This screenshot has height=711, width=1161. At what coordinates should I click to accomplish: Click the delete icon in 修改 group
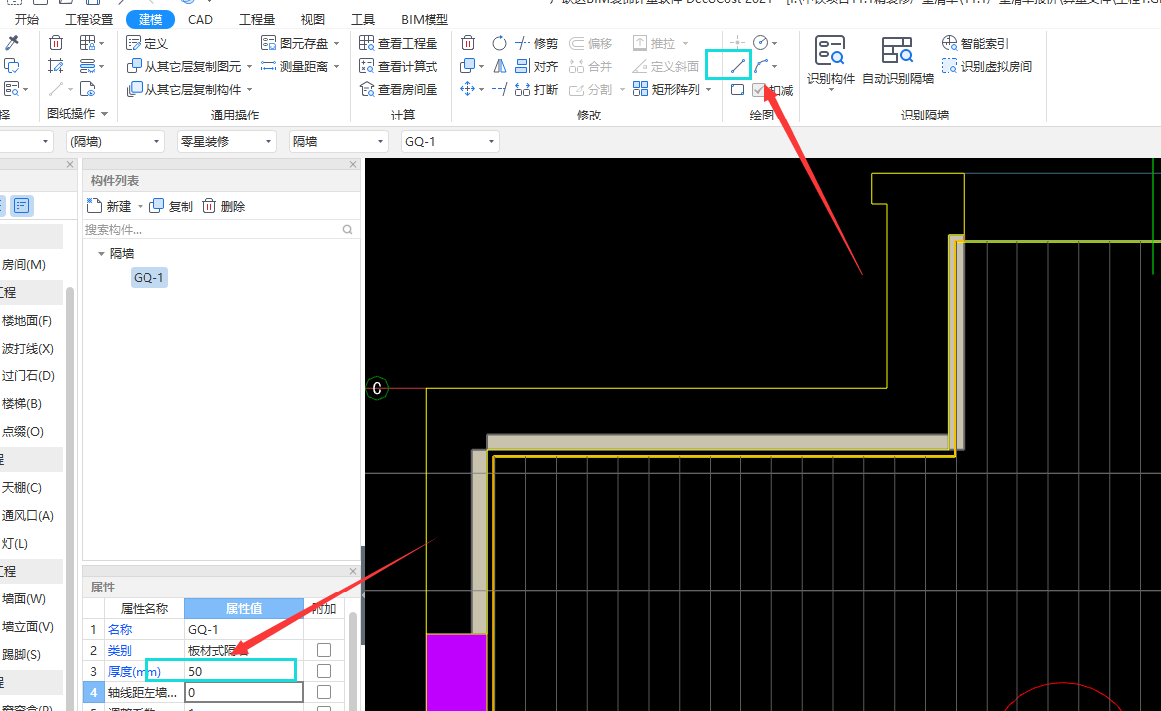(x=468, y=43)
